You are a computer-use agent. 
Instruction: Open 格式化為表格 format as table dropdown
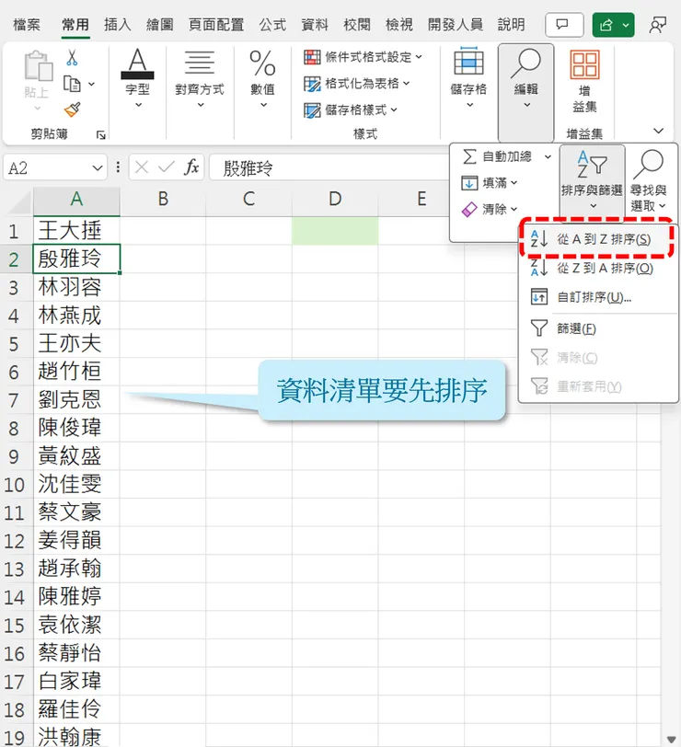[x=356, y=84]
